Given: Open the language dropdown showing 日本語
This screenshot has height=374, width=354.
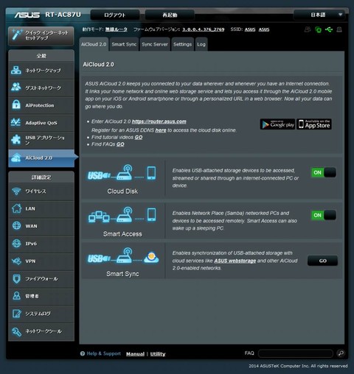Looking at the screenshot, I should [319, 15].
